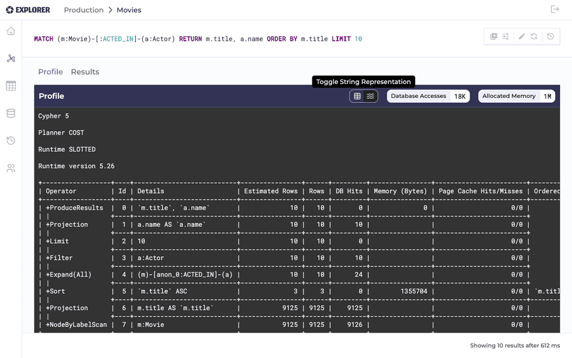This screenshot has height=358, width=572.
Task: Click the +Filter operator
Action: 59,258
